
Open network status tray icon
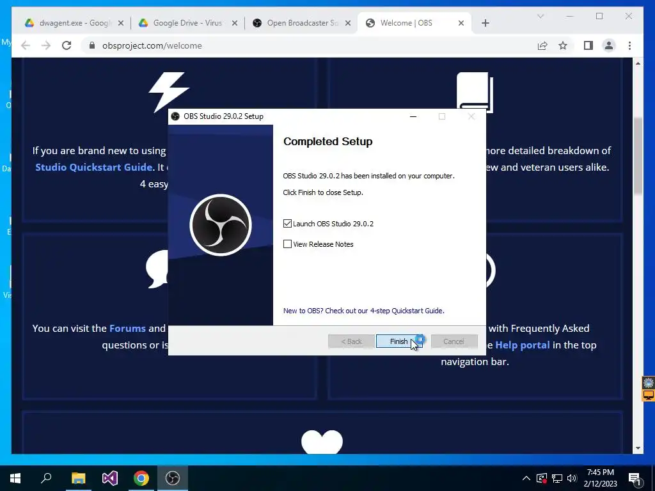pyautogui.click(x=556, y=478)
